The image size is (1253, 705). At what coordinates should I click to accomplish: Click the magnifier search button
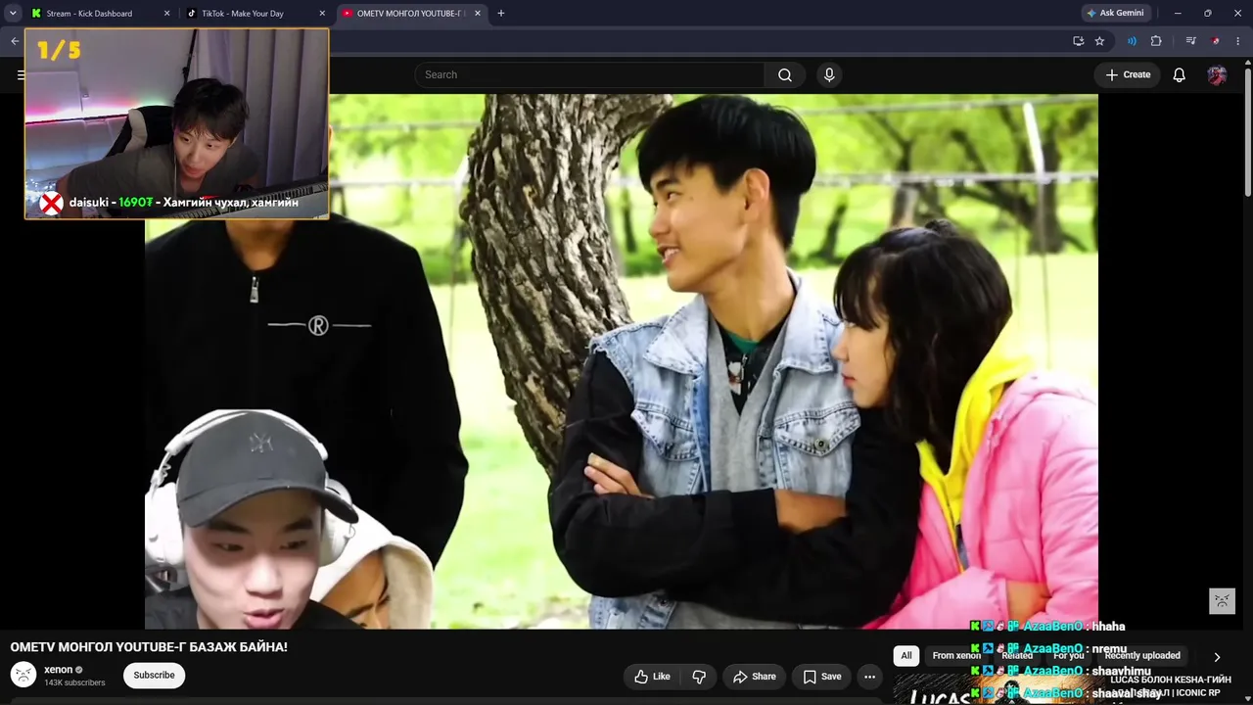tap(785, 74)
